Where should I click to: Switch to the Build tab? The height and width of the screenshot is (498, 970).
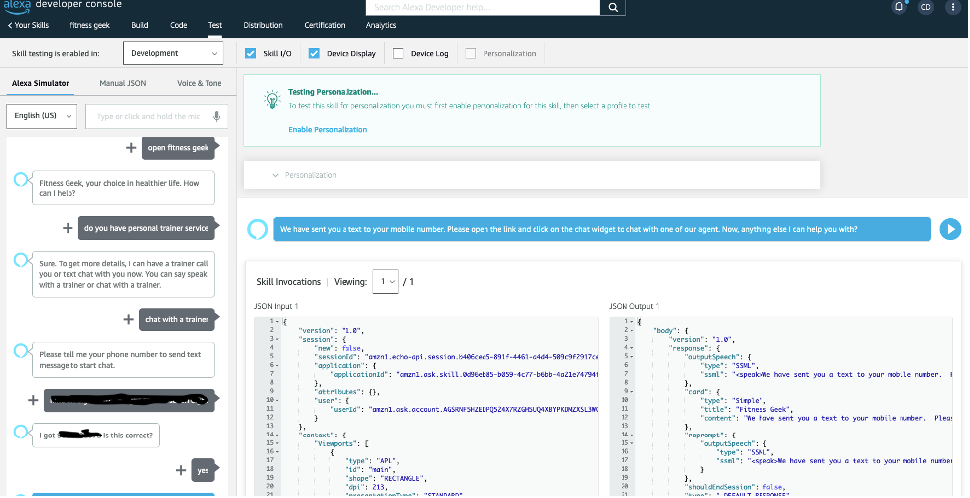[x=140, y=26]
